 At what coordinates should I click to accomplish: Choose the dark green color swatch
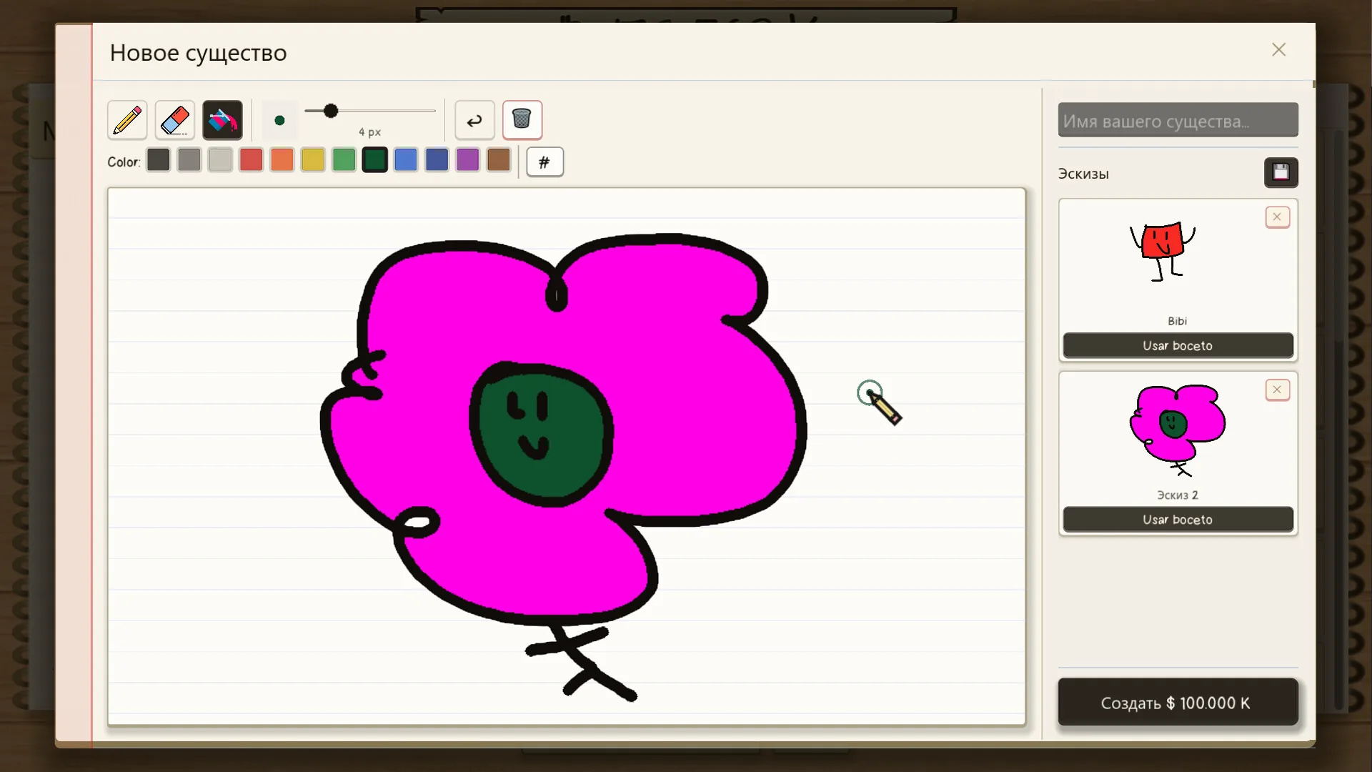(374, 160)
